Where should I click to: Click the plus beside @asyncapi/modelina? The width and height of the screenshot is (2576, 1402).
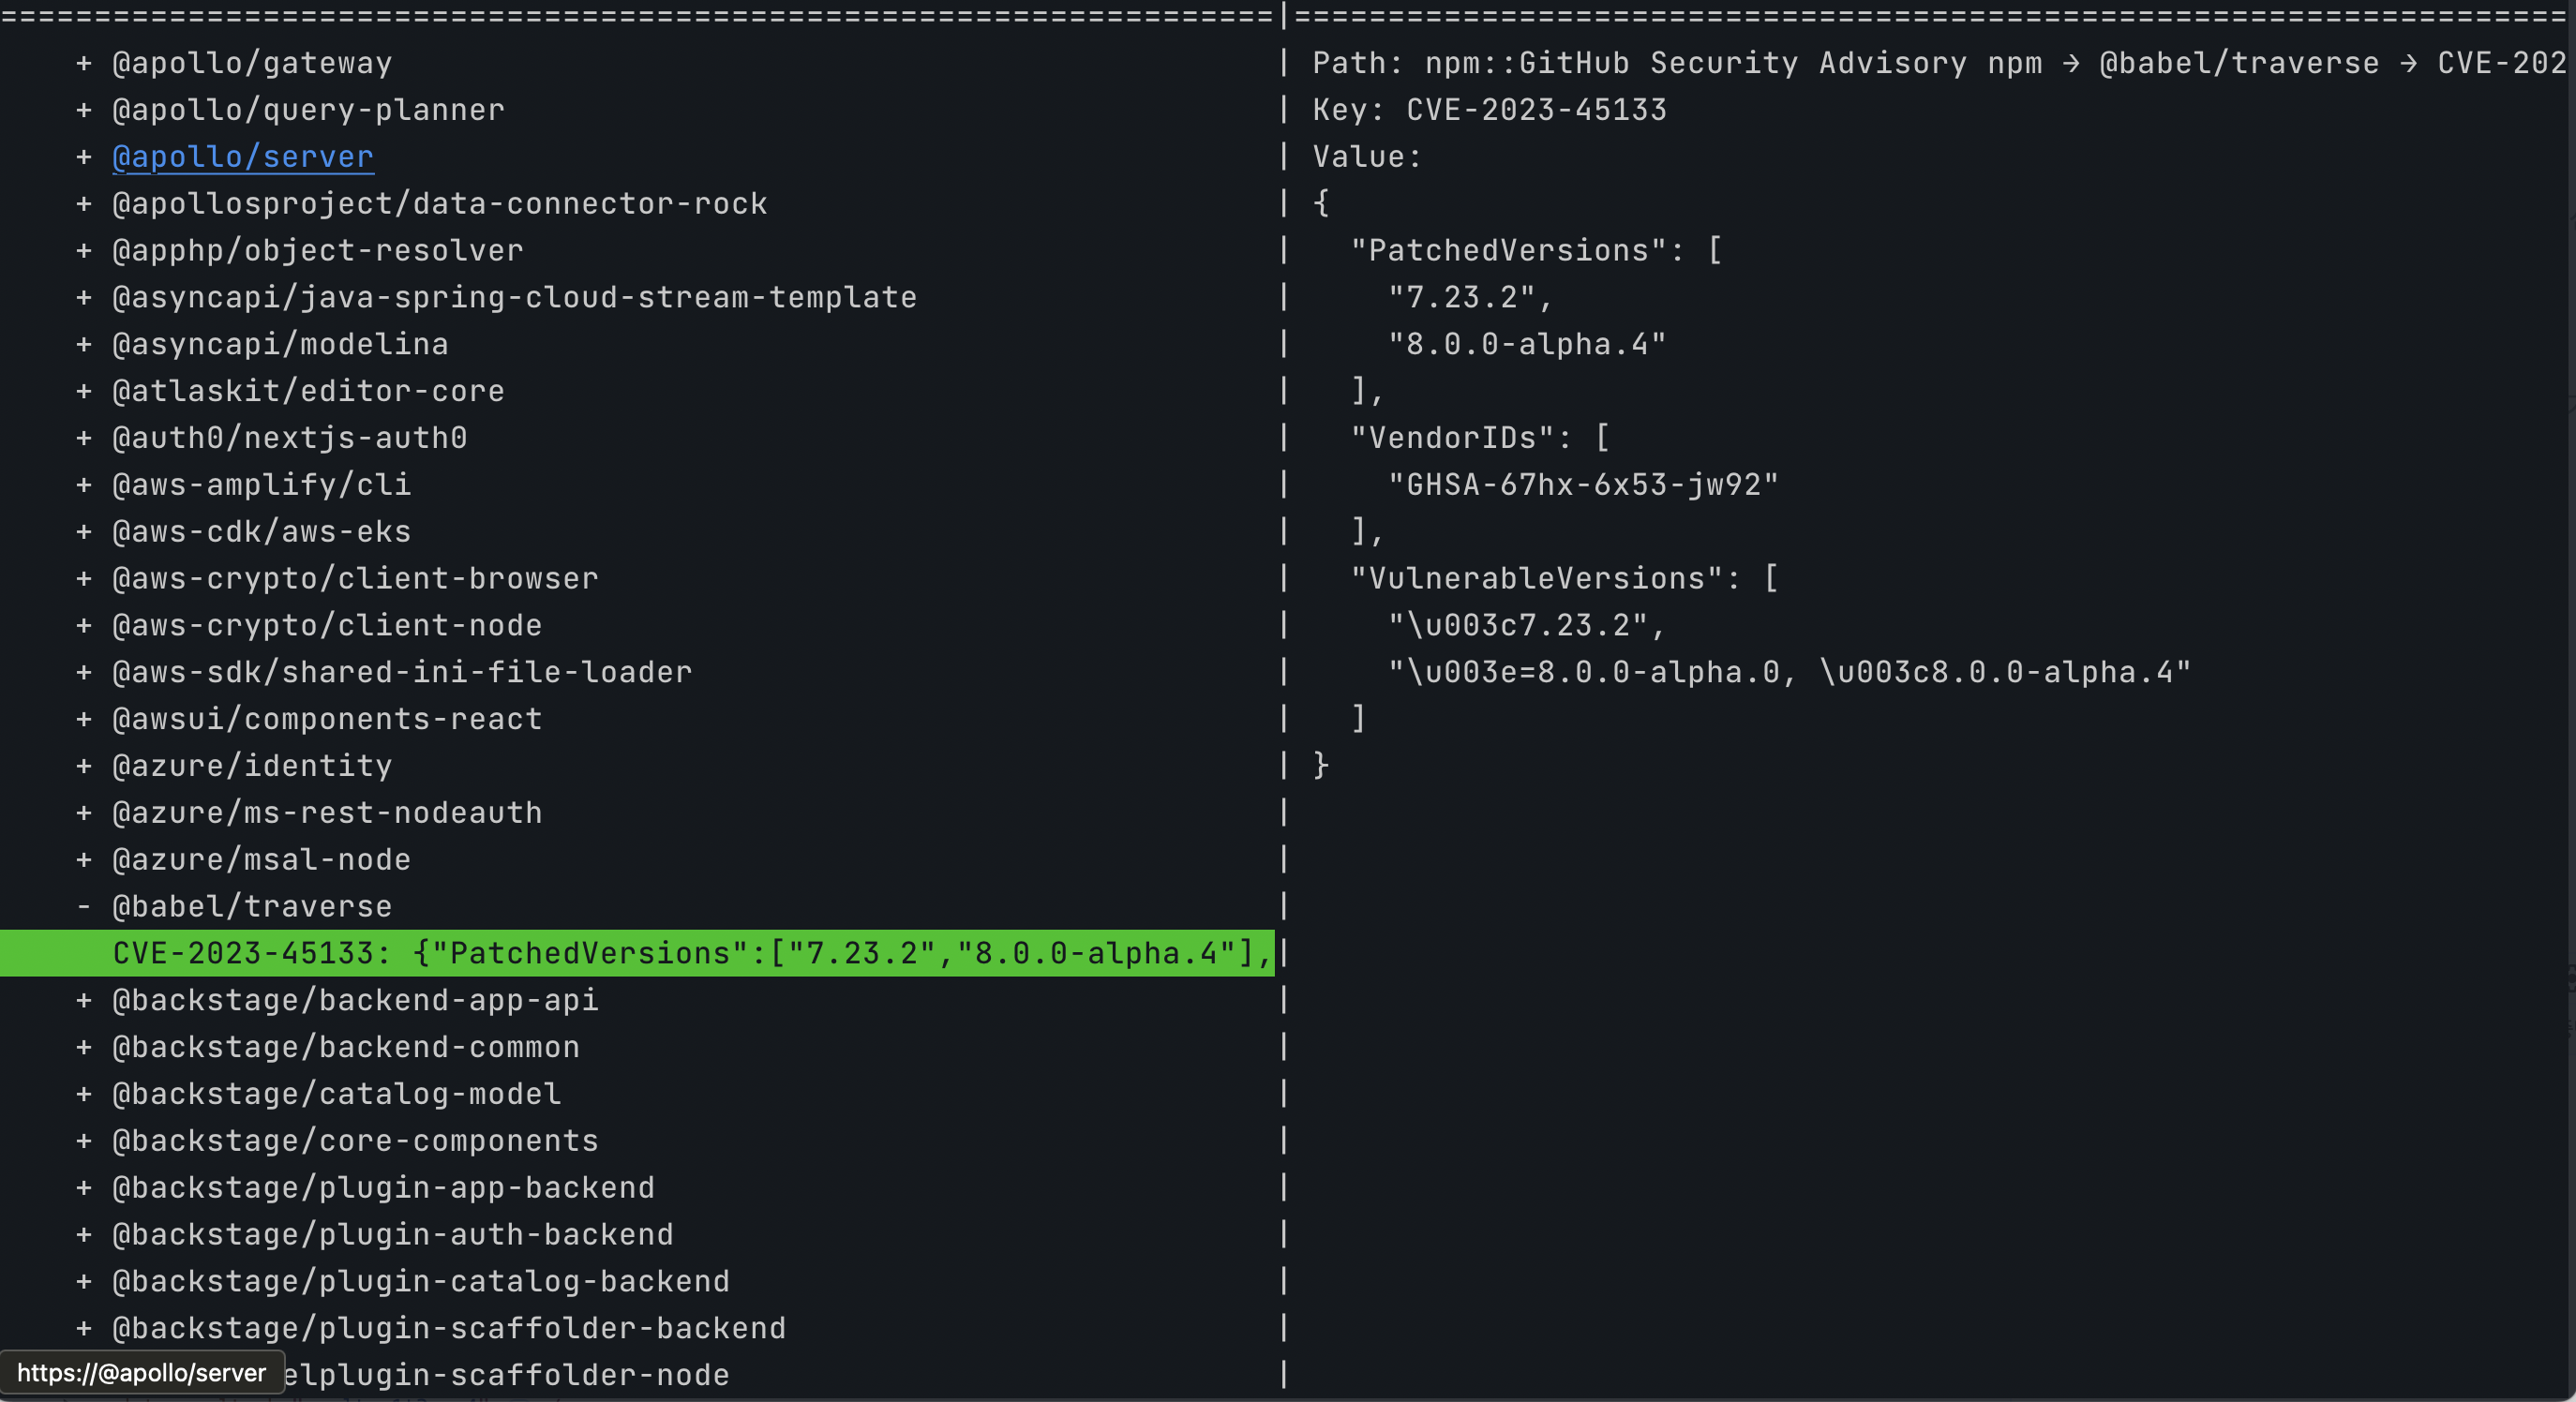(84, 345)
